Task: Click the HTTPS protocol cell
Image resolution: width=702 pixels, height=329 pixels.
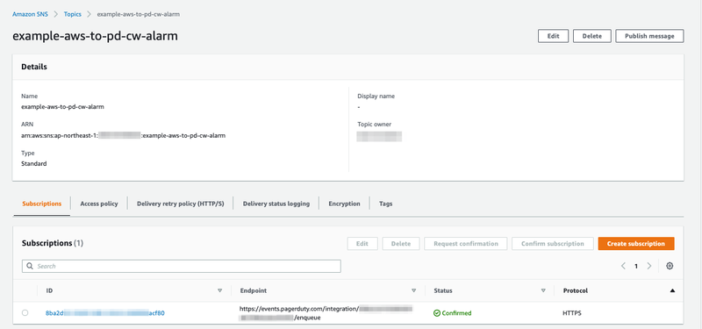Action: point(572,313)
